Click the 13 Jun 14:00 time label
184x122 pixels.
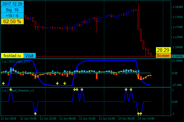point(87,119)
